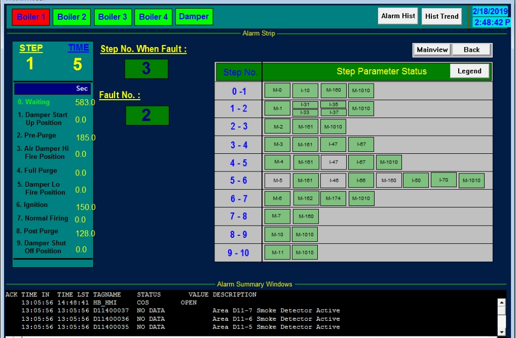Open the Damper tab
This screenshot has width=516, height=338.
[x=194, y=17]
